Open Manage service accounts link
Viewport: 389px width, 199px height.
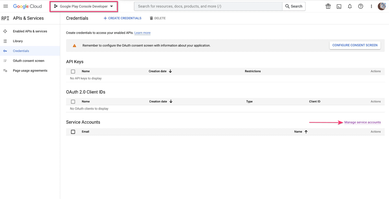click(x=363, y=122)
